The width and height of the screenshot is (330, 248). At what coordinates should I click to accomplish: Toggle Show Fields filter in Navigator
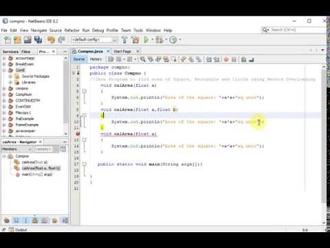[x=16, y=220]
